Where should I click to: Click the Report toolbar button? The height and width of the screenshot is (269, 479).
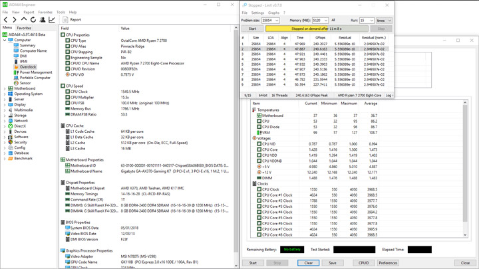(x=72, y=20)
